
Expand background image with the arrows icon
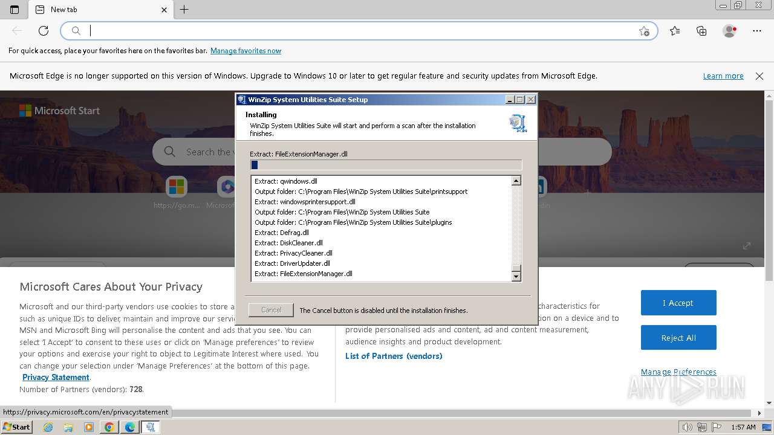pyautogui.click(x=747, y=245)
